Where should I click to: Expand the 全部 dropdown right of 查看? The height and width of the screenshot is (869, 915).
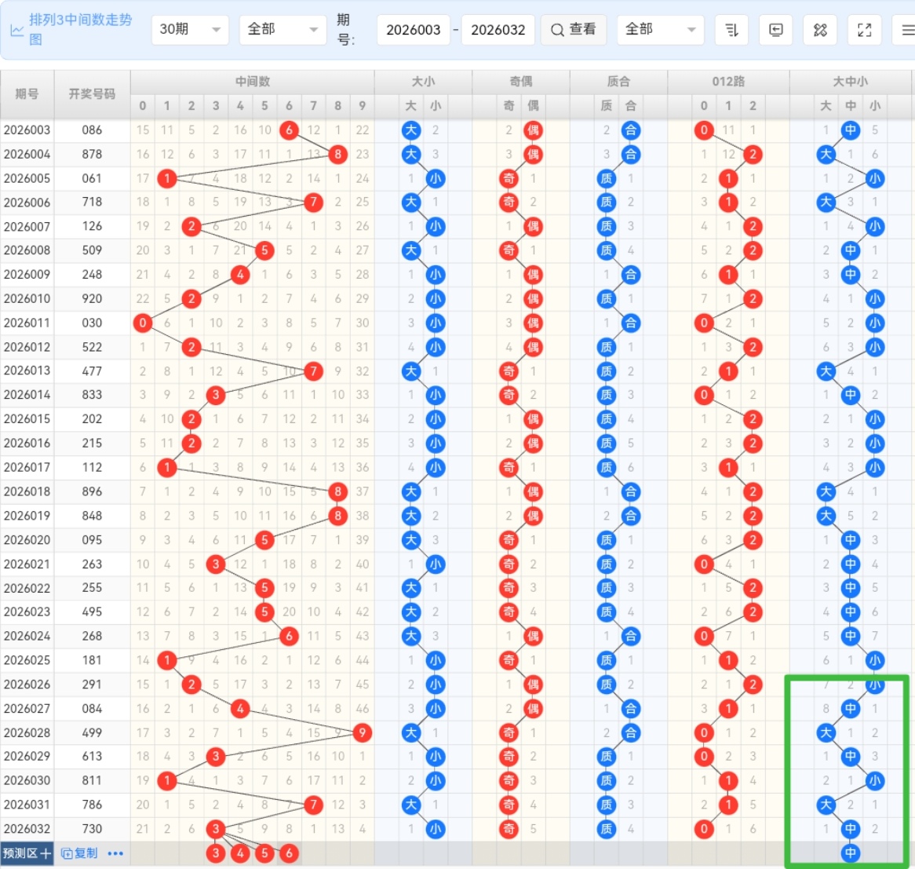(x=660, y=30)
